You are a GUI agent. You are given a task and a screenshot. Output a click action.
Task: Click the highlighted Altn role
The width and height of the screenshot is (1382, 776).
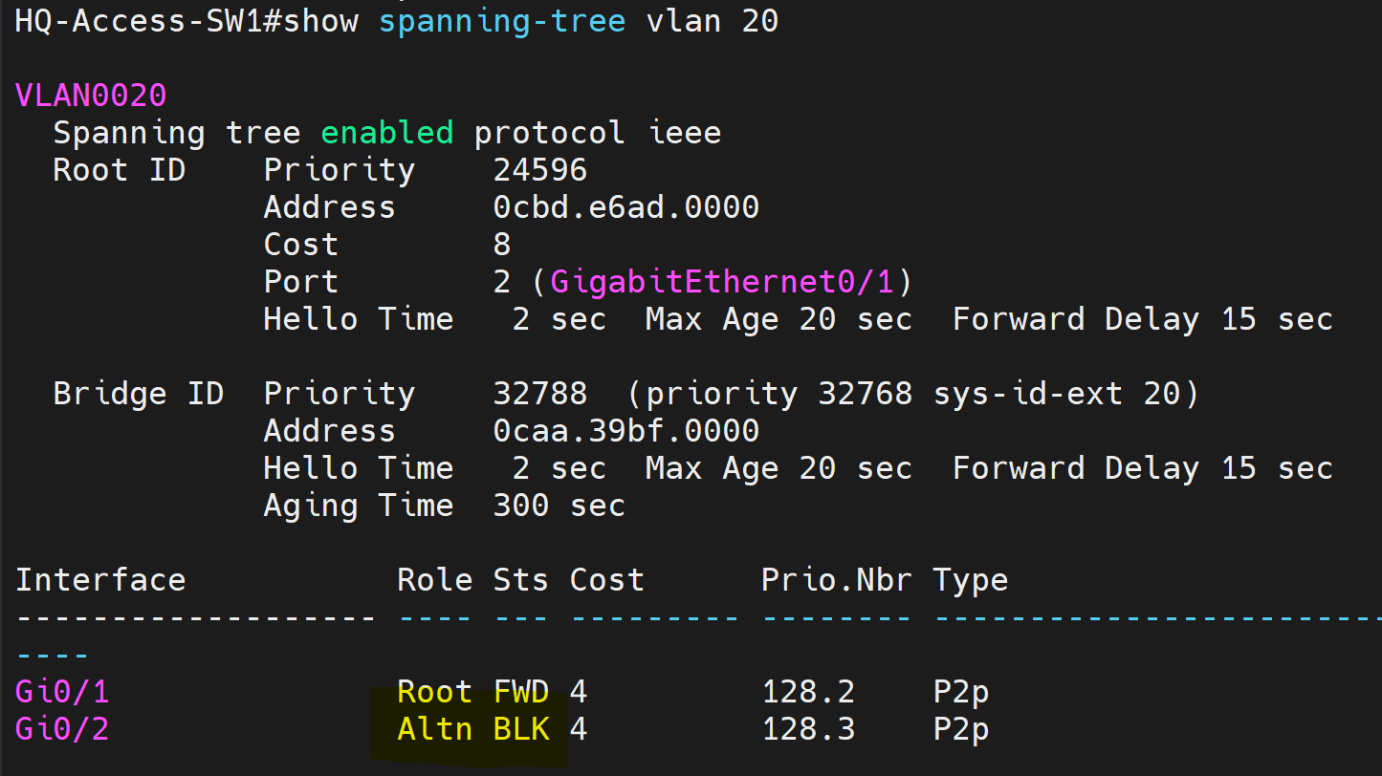[x=435, y=729]
